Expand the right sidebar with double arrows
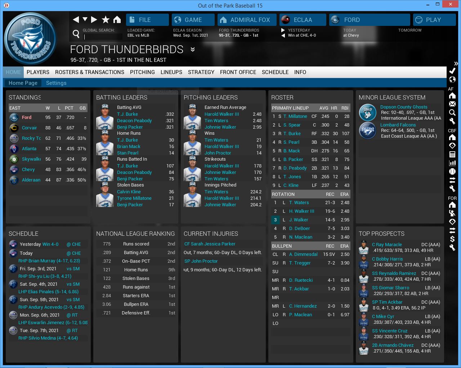 pyautogui.click(x=456, y=63)
